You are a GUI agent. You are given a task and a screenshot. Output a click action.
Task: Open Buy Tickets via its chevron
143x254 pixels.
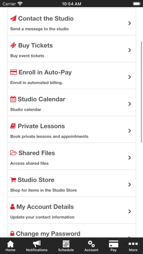[x=129, y=50]
